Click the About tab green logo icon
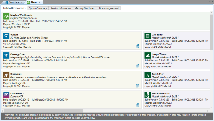 (28, 2)
